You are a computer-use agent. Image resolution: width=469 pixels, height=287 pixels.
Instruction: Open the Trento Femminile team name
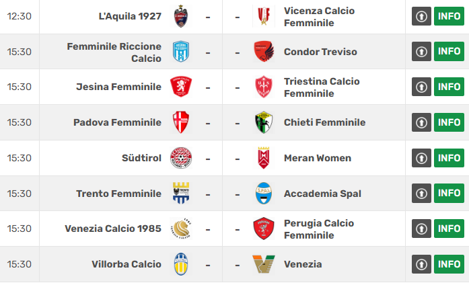pos(118,194)
